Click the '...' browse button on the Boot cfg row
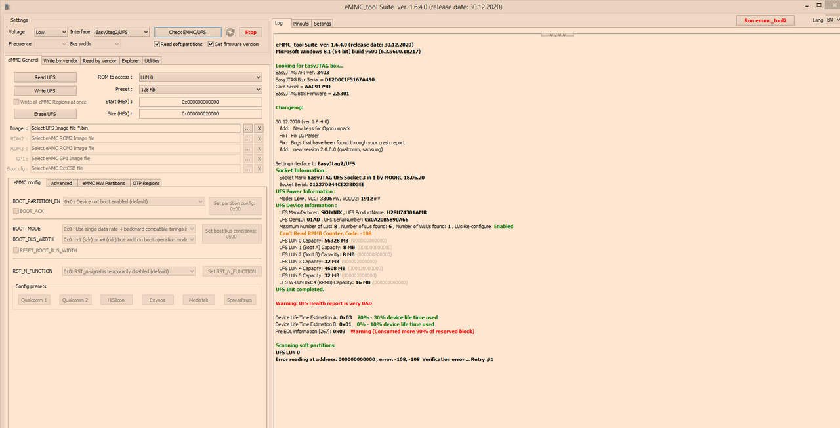The width and height of the screenshot is (840, 428). (247, 168)
